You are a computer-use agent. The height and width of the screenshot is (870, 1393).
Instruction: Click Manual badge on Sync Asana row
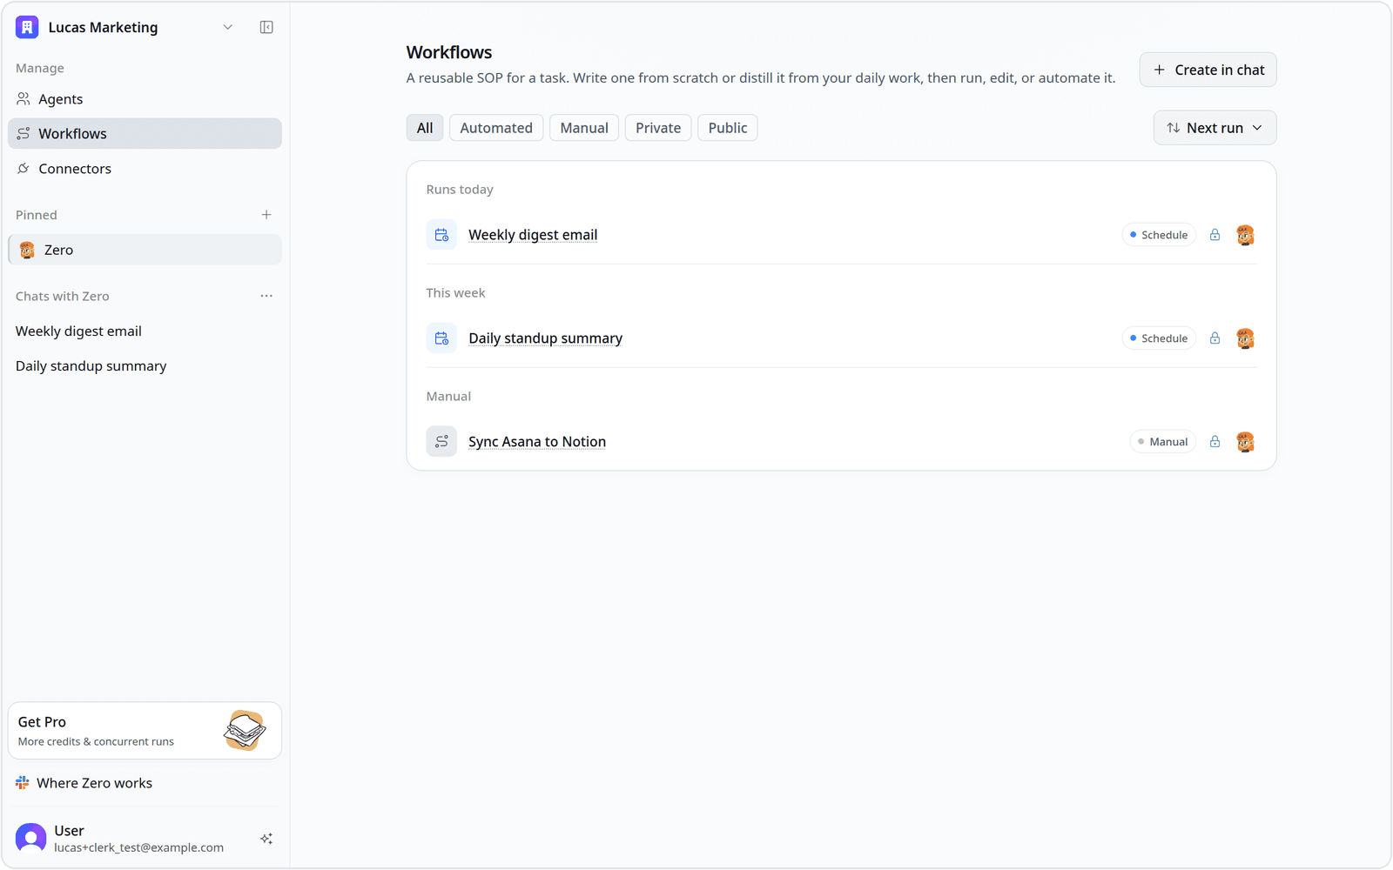click(1163, 442)
